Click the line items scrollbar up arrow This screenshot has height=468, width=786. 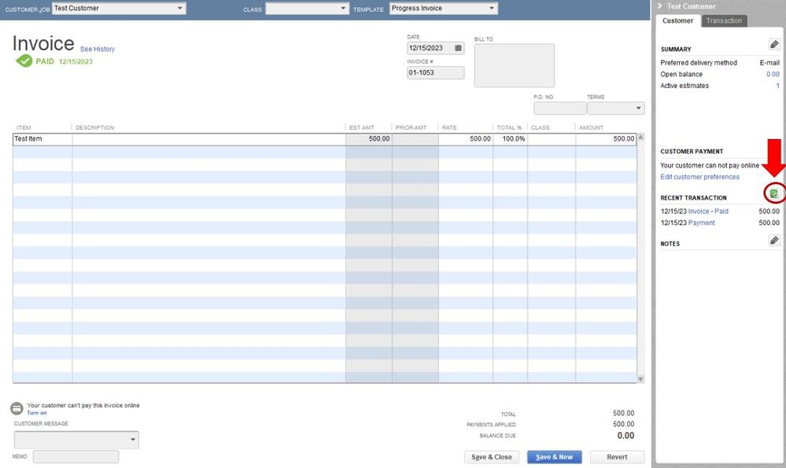(x=640, y=138)
